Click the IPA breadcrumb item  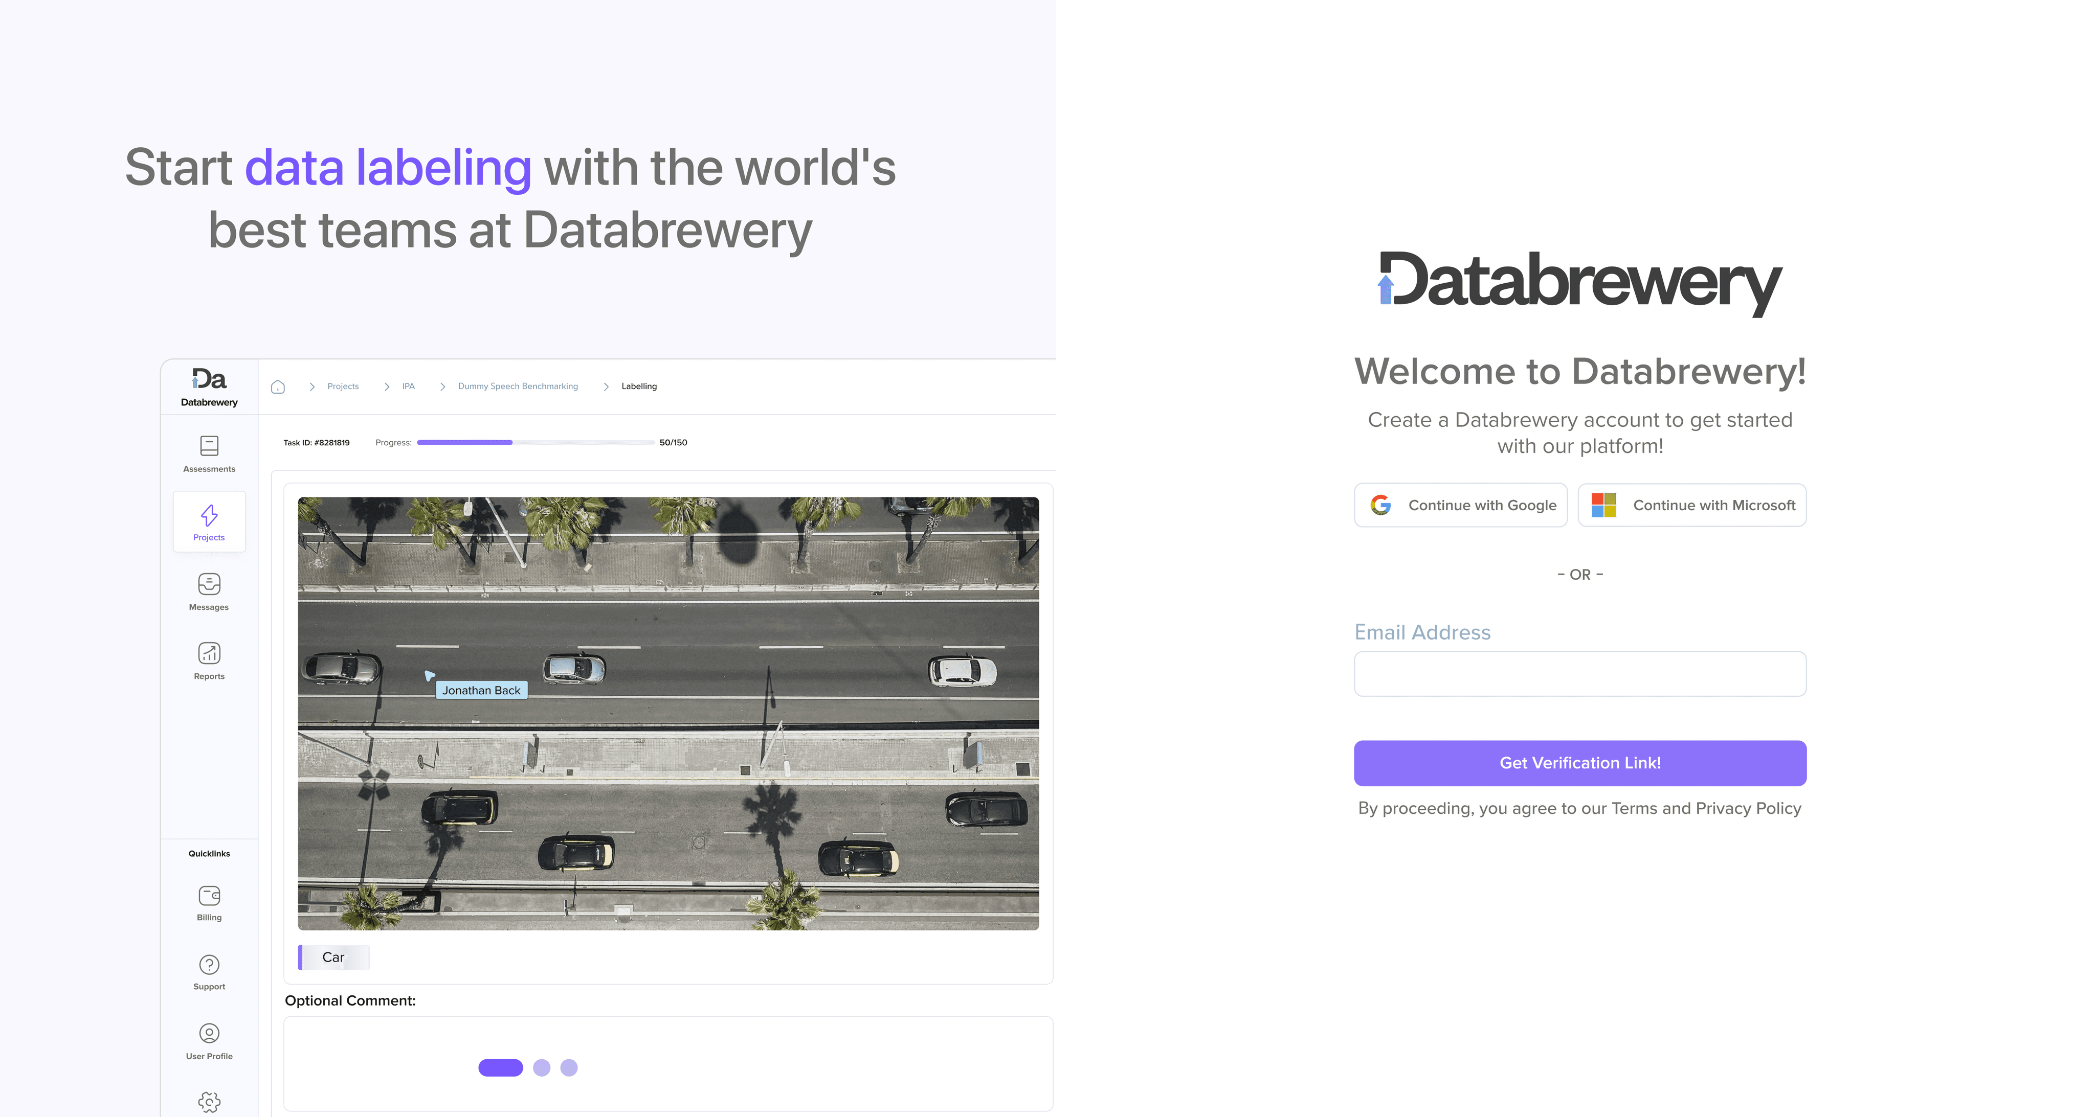408,386
